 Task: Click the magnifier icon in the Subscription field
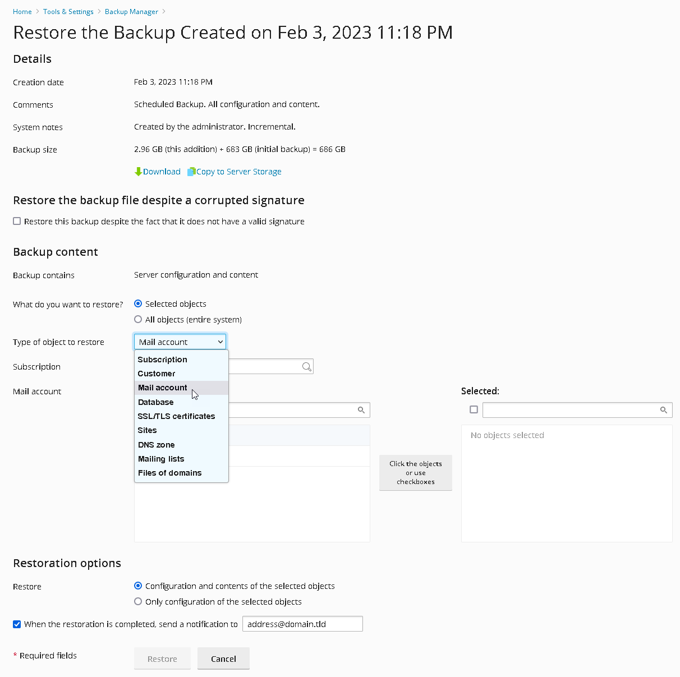click(306, 366)
